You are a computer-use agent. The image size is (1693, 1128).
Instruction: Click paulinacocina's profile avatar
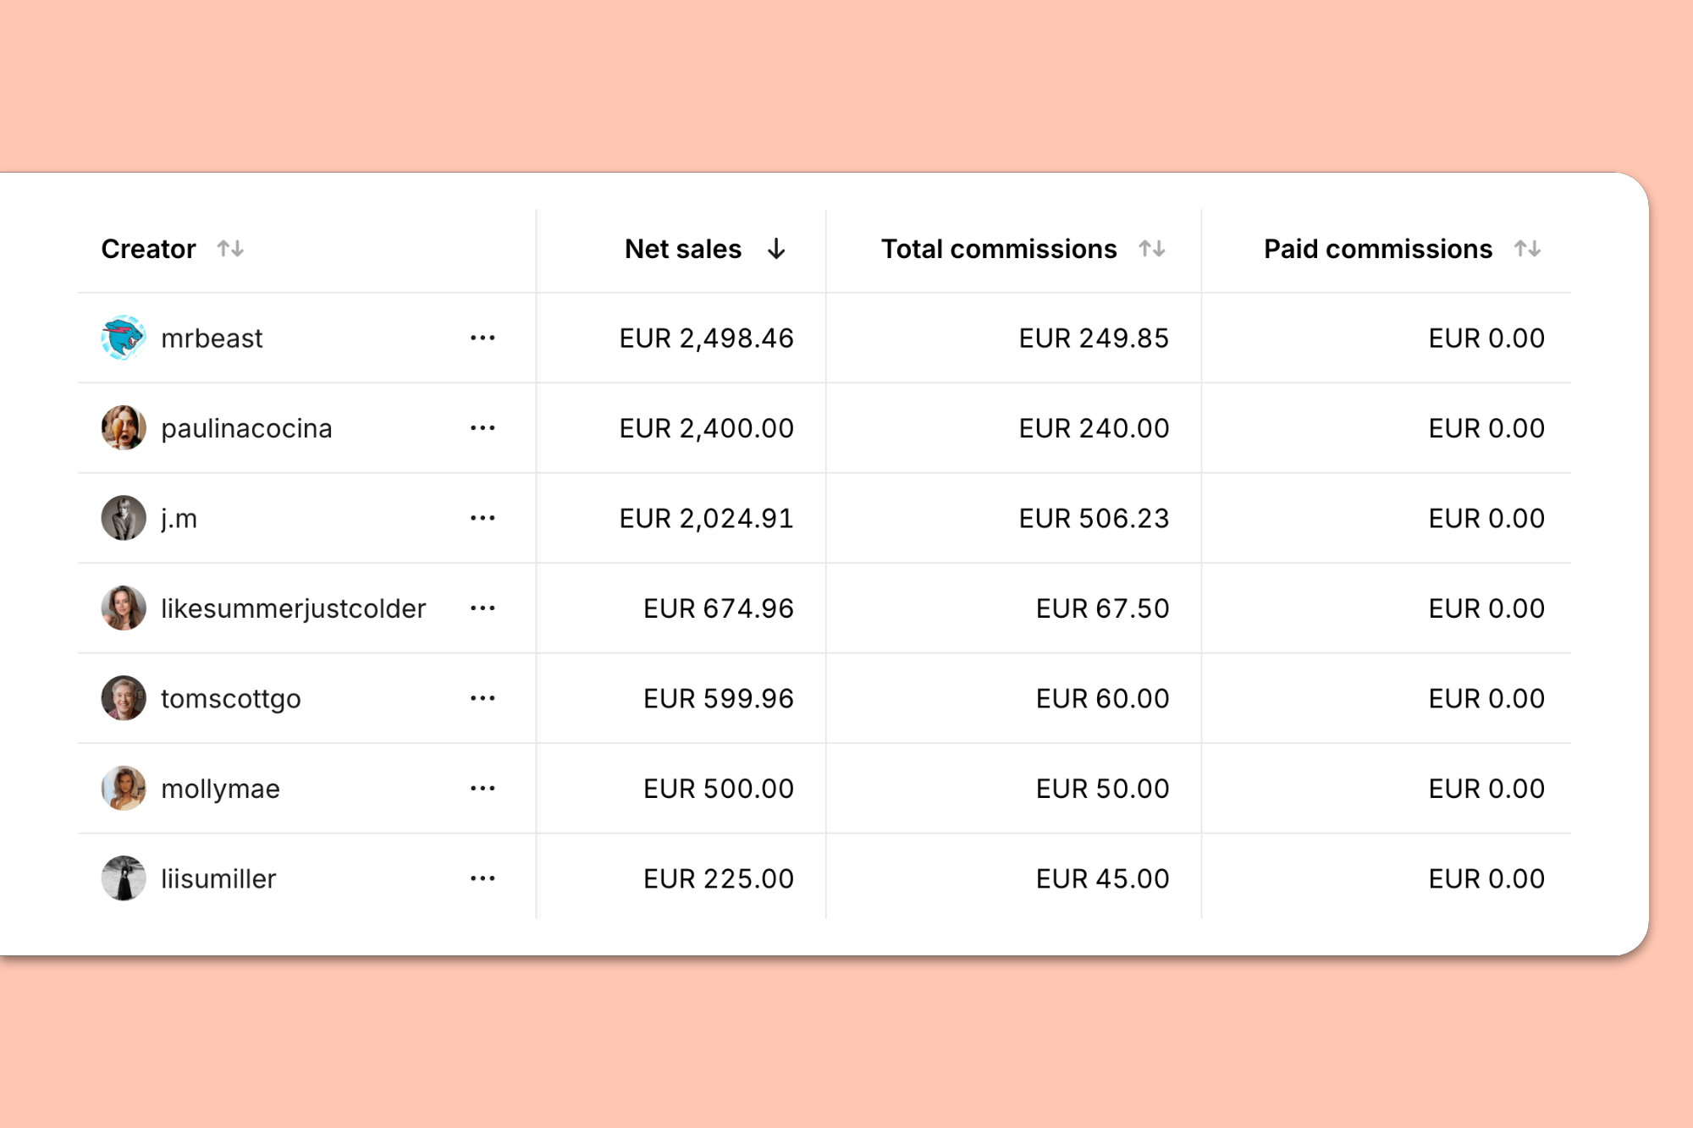tap(124, 428)
